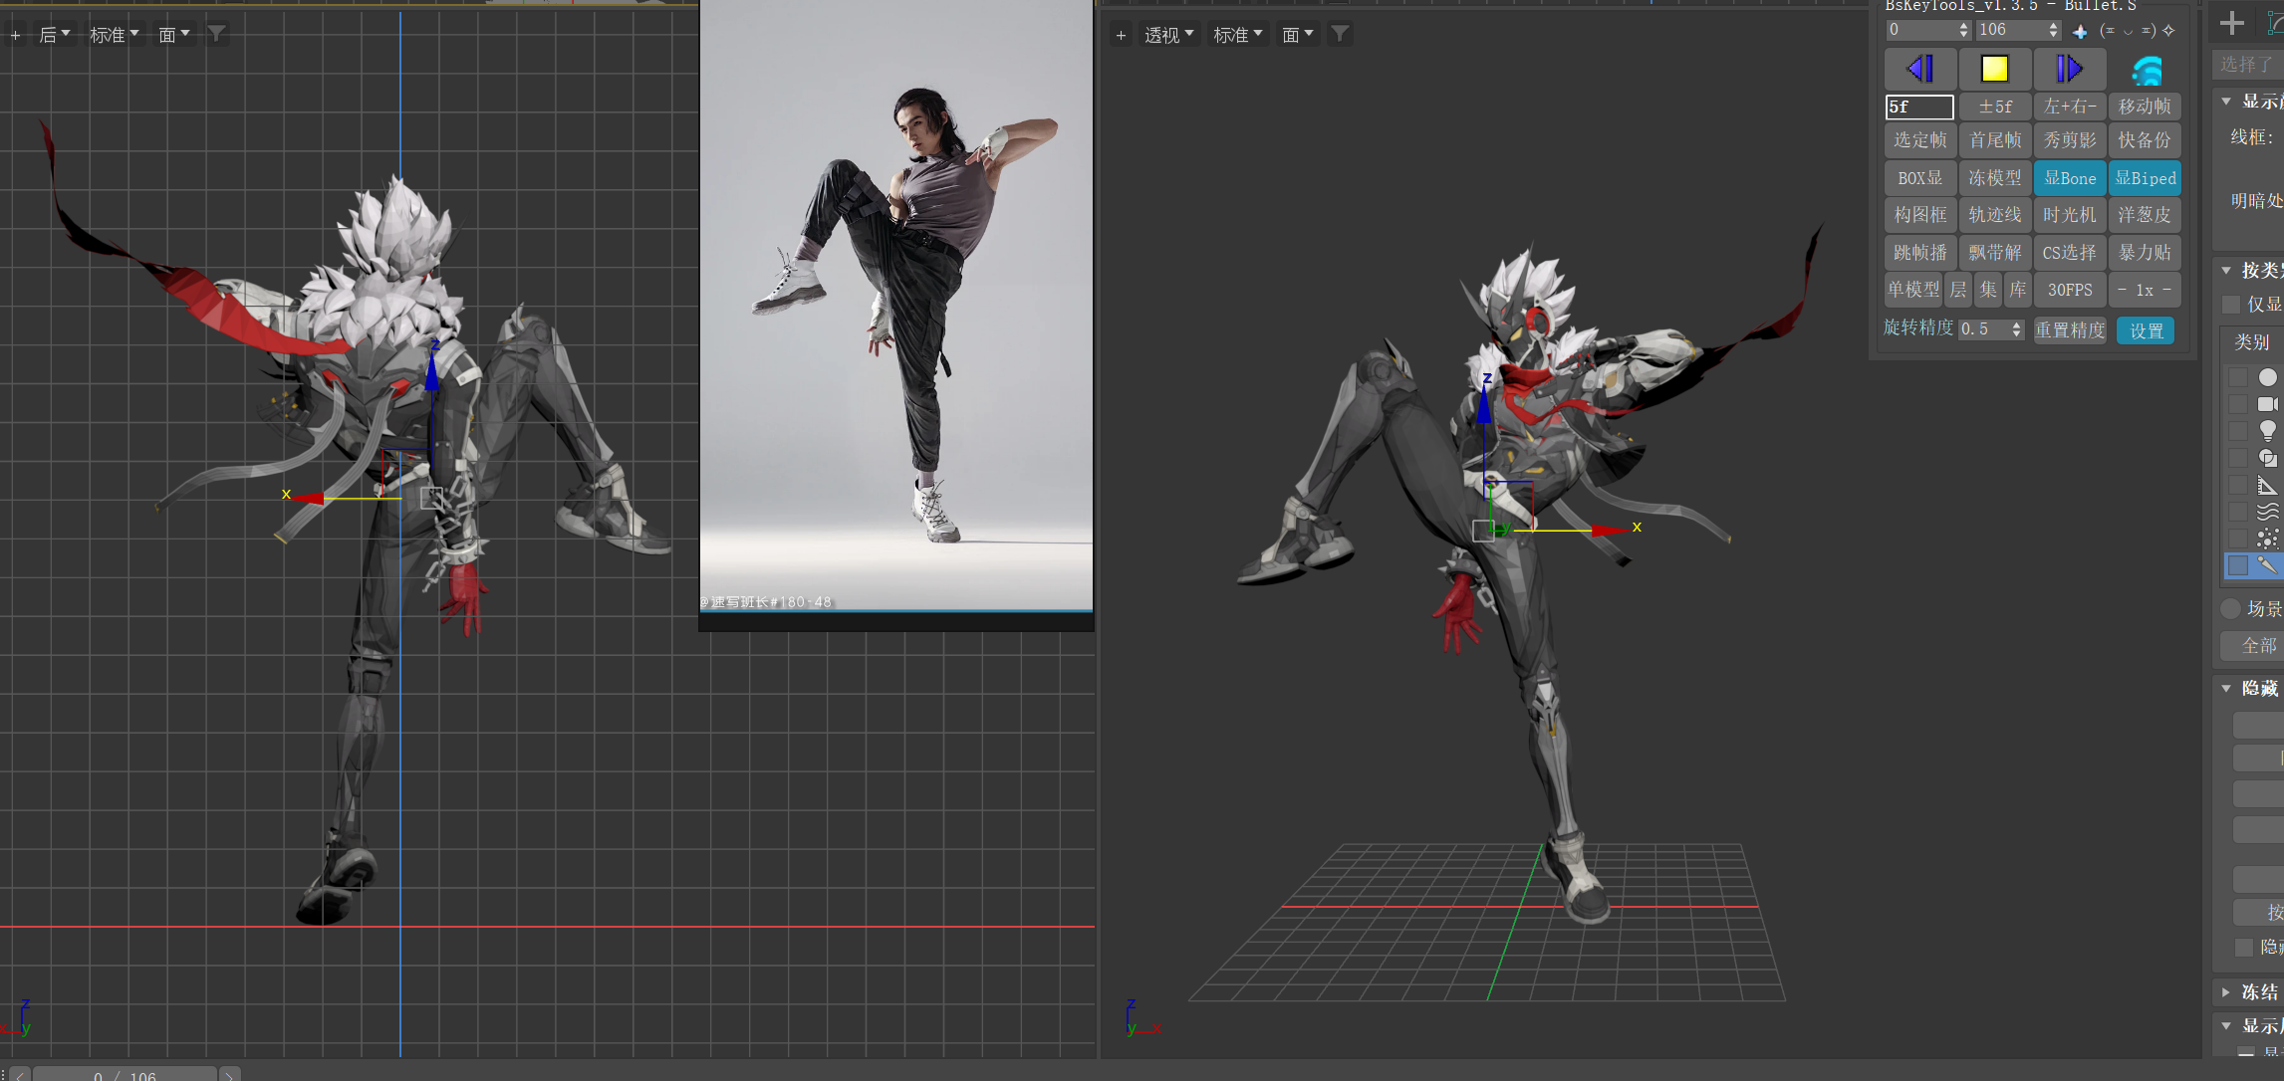Image resolution: width=2284 pixels, height=1081 pixels.
Task: Toggle the highlighted bone category checkbox
Action: point(2237,565)
